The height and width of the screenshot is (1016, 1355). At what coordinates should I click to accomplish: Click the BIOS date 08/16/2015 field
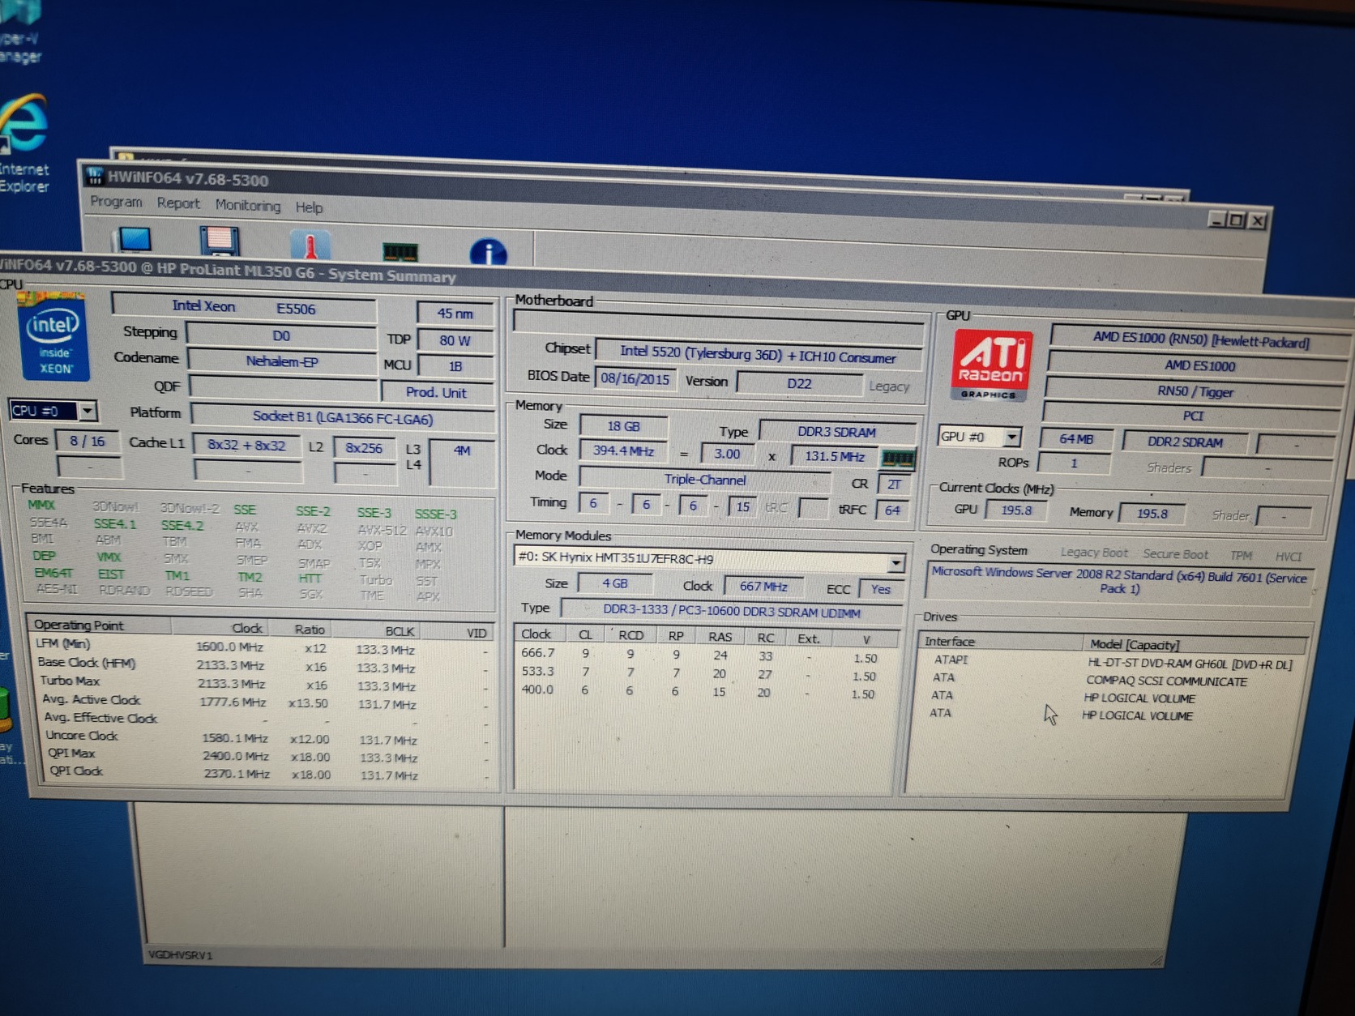pos(635,379)
